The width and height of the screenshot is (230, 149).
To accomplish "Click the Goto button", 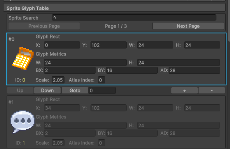I will point(75,90).
